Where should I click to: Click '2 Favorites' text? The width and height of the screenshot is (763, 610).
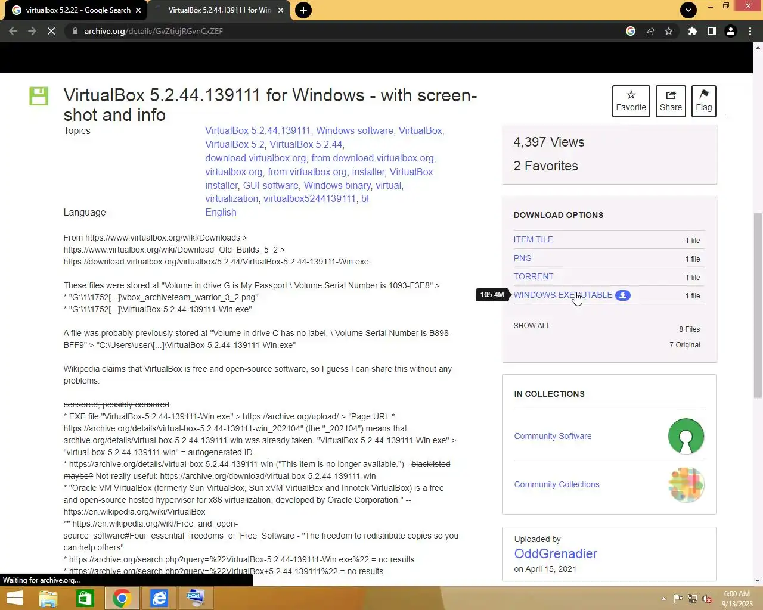[545, 166]
